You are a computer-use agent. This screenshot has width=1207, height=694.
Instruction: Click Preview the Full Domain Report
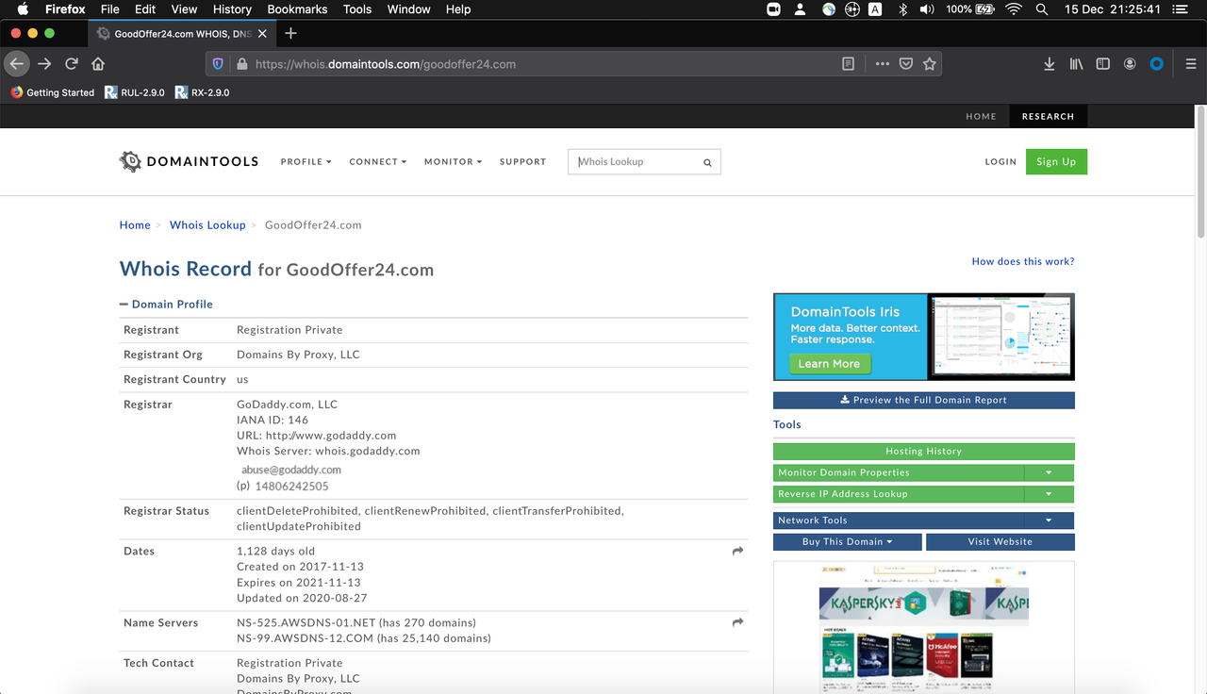pos(923,400)
